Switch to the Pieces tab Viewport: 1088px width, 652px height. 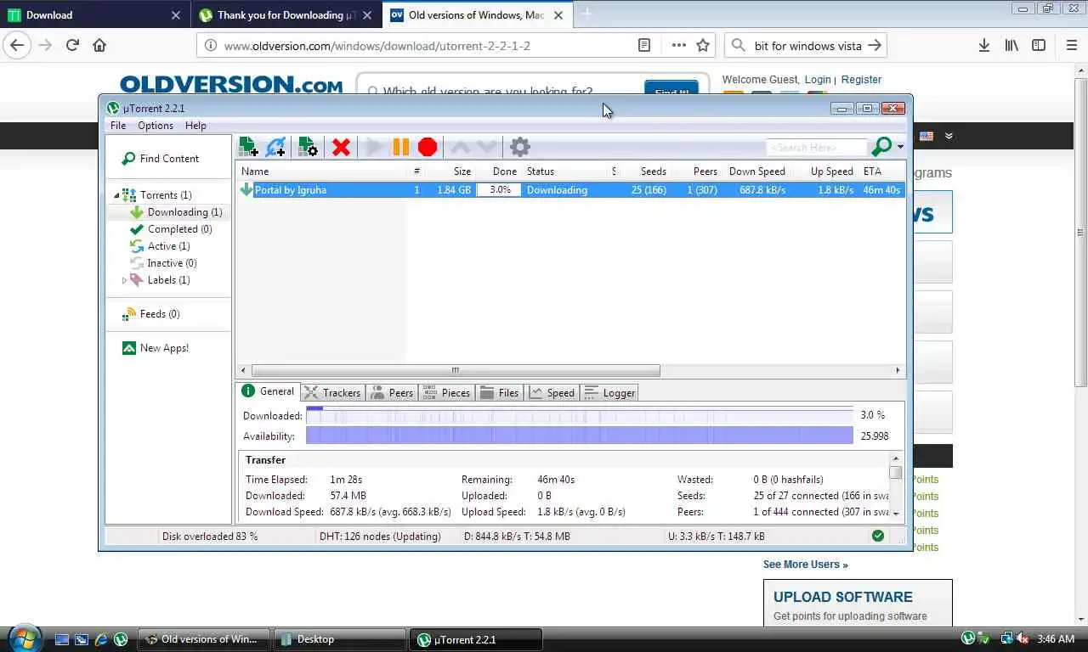(446, 392)
